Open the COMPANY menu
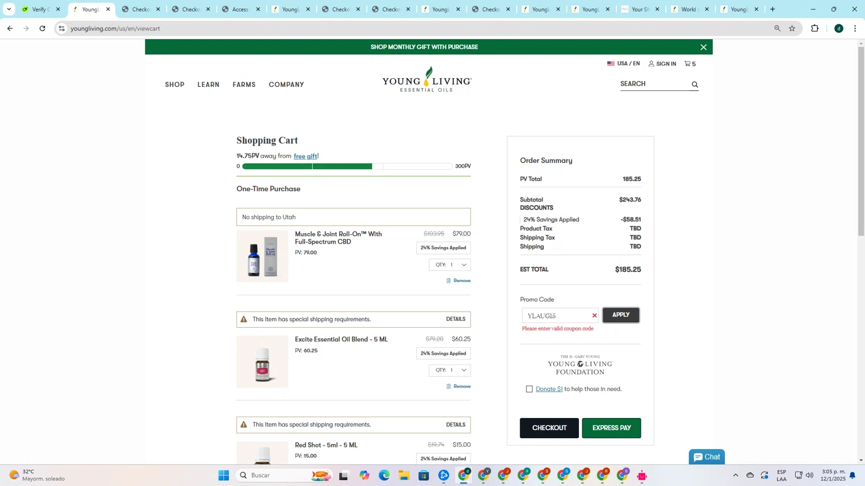Image resolution: width=865 pixels, height=486 pixels. point(286,85)
